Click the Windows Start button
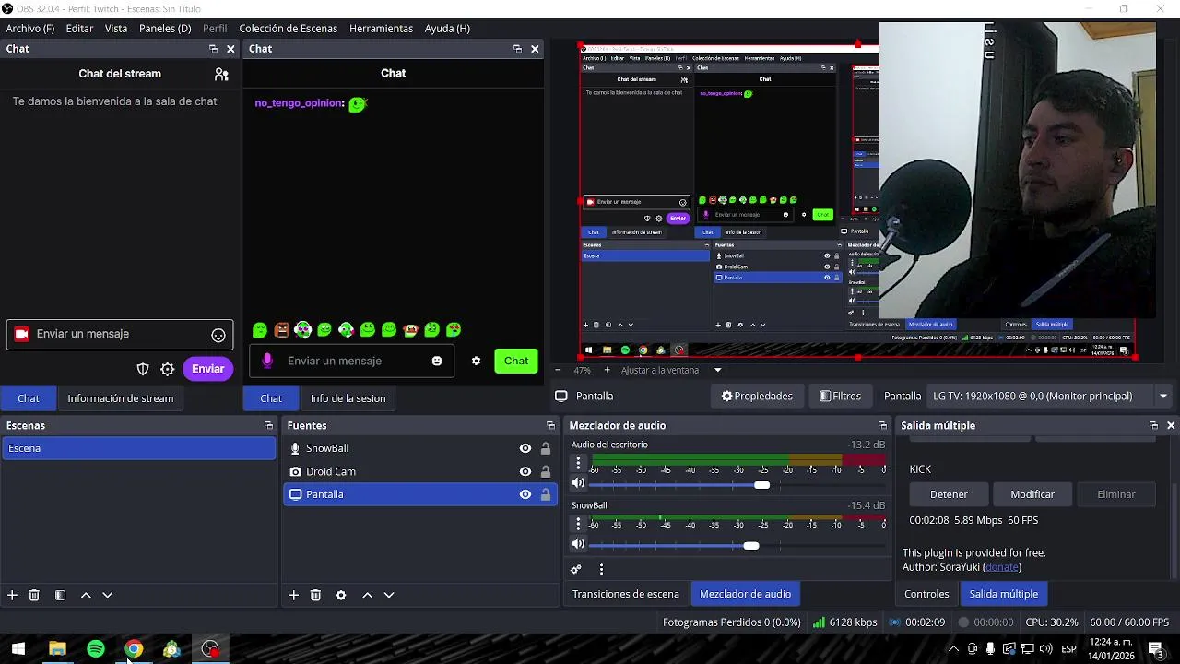1180x664 pixels. point(18,649)
